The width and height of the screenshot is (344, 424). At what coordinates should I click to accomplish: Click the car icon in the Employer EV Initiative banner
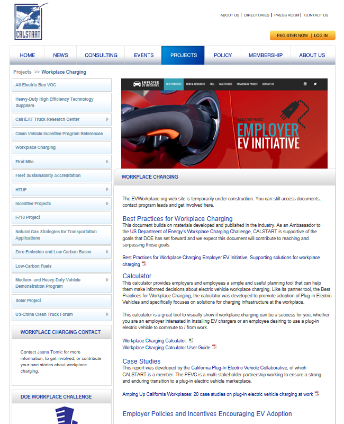coord(137,84)
